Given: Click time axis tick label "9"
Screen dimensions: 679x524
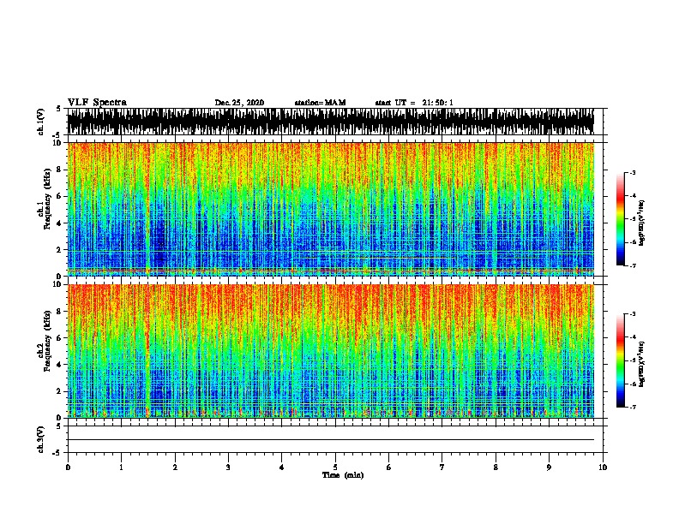Looking at the screenshot, I should click(549, 467).
